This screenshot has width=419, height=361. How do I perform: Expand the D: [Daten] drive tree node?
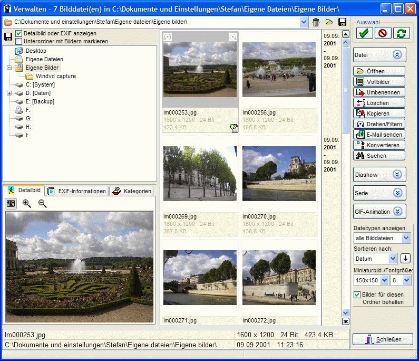(9, 93)
